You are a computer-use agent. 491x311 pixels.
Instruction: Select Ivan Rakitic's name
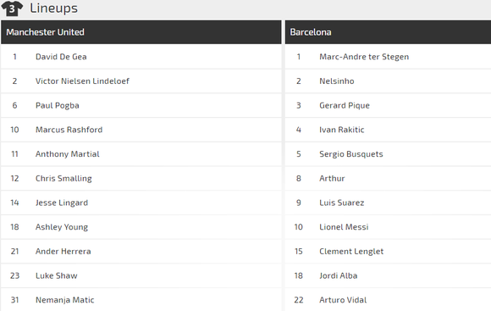pyautogui.click(x=342, y=130)
